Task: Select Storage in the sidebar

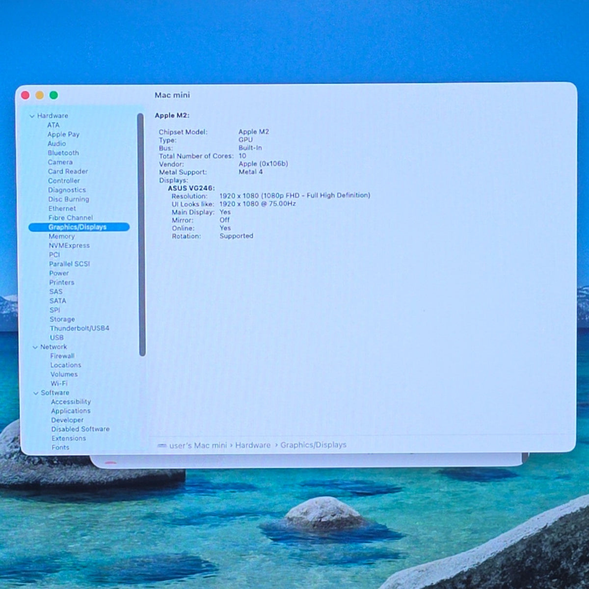Action: point(62,319)
